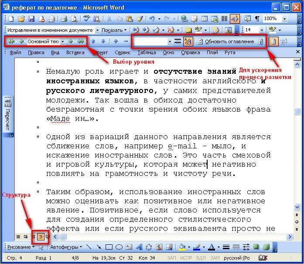Switch to Outline view button
The height and width of the screenshot is (264, 304).
click(41, 237)
